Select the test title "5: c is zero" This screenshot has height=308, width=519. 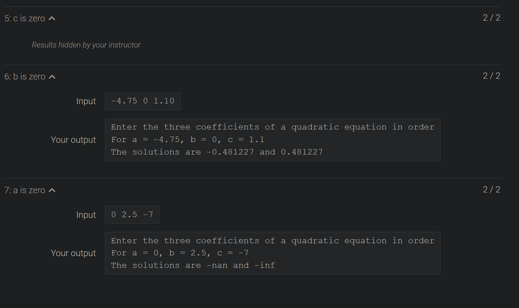point(24,18)
